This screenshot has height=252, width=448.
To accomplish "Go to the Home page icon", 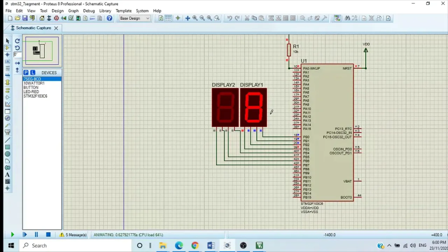I will [42, 18].
